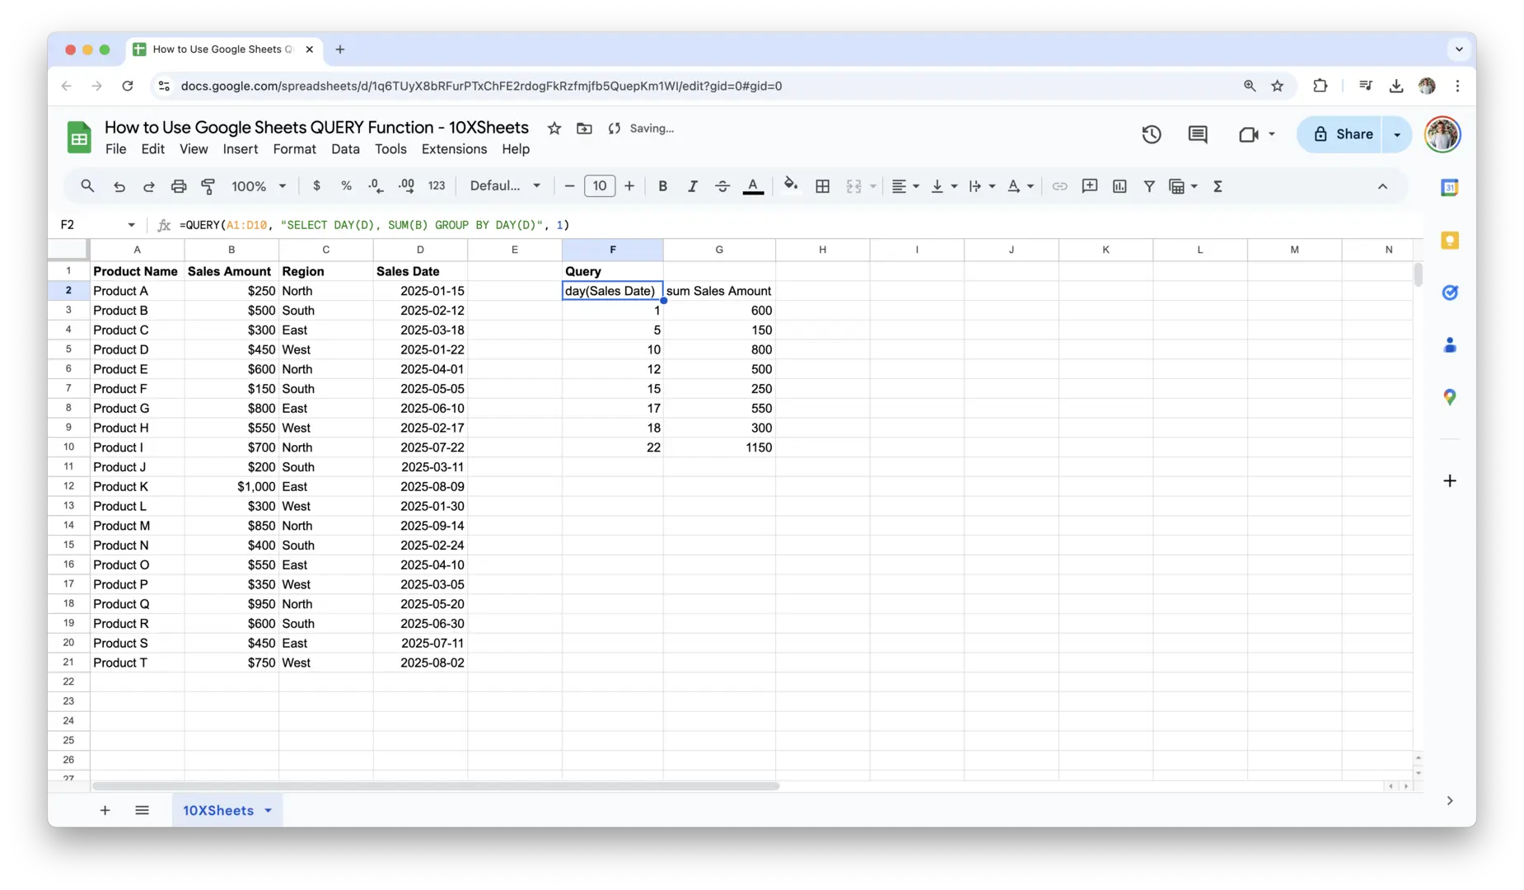Insert a link
Viewport: 1524px width, 890px height.
(x=1059, y=186)
